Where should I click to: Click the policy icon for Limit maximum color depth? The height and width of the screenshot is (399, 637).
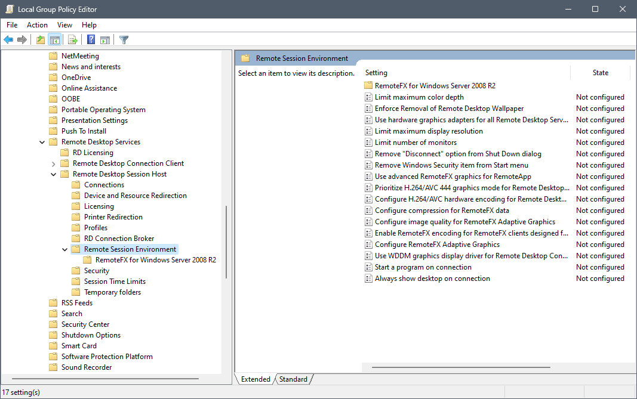(368, 97)
